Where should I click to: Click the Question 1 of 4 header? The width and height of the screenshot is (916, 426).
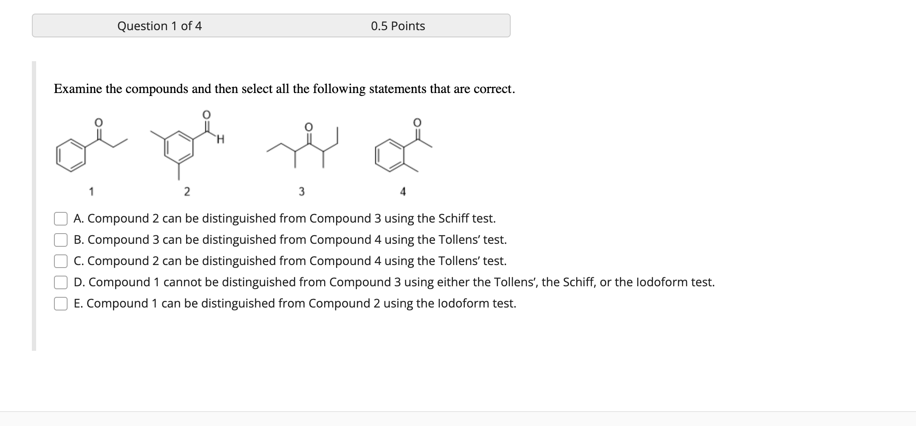click(160, 26)
